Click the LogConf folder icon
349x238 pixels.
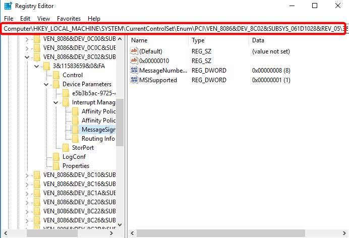[x=56, y=157]
